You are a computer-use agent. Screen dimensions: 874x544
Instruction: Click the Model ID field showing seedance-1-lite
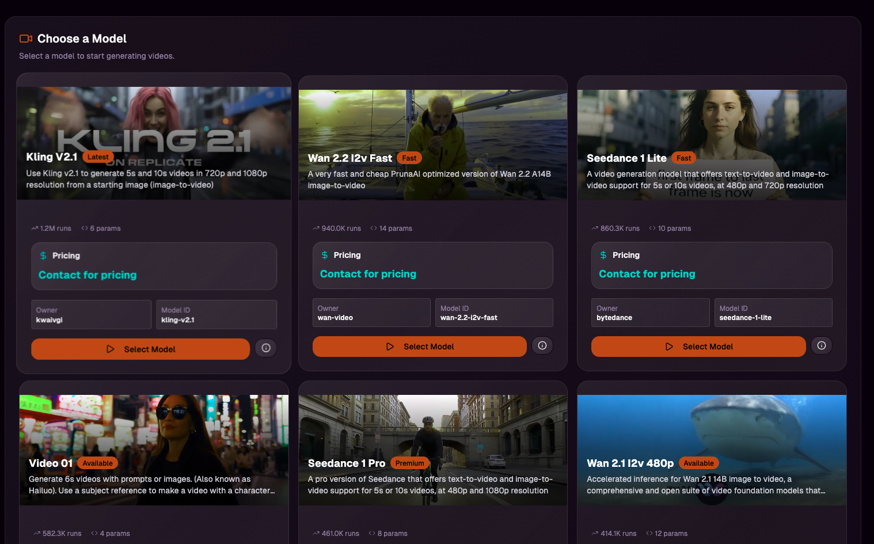tap(773, 313)
